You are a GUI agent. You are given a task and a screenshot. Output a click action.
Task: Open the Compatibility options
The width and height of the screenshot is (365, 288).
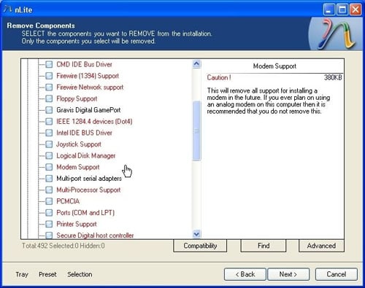click(200, 246)
